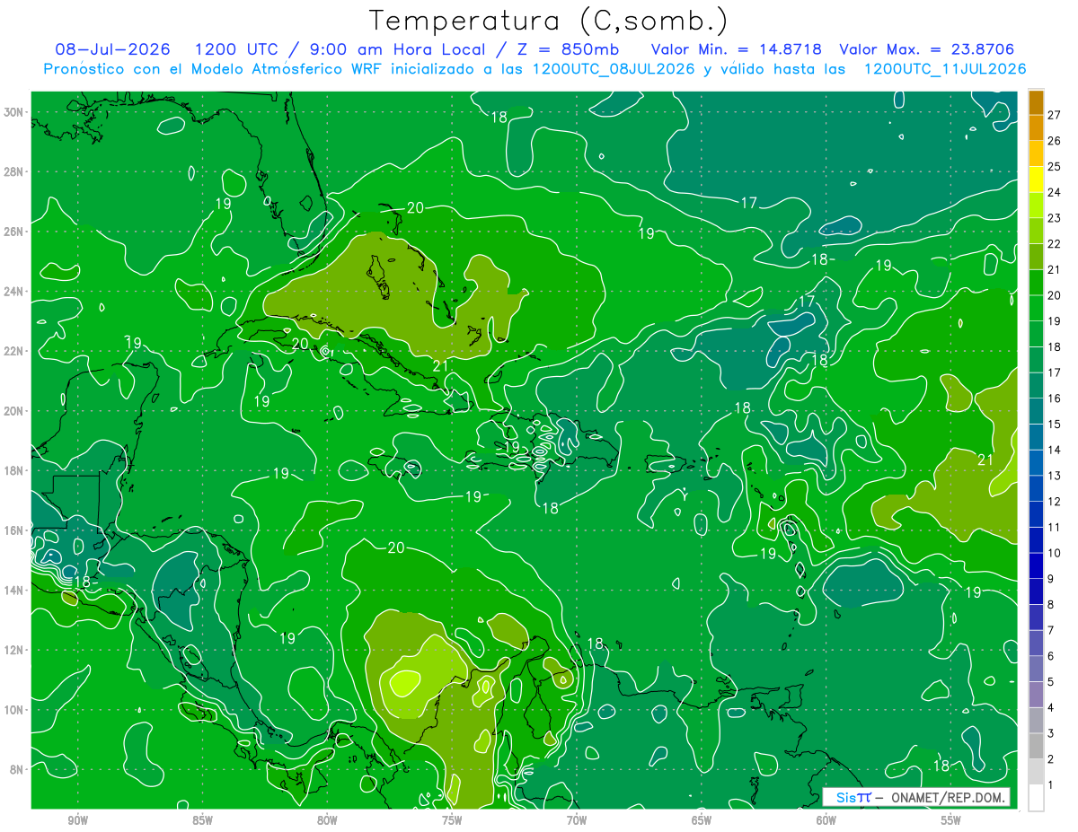This screenshot has width=1078, height=832.
Task: Click the '18N' latitude axis label
Action: click(13, 470)
